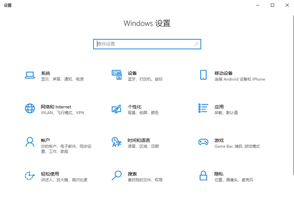
Task: Open the 个性化 paintbrush icon
Action: [x=117, y=109]
